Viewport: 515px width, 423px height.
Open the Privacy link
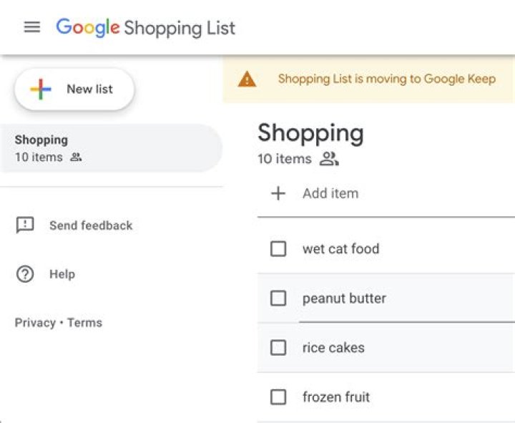click(35, 323)
